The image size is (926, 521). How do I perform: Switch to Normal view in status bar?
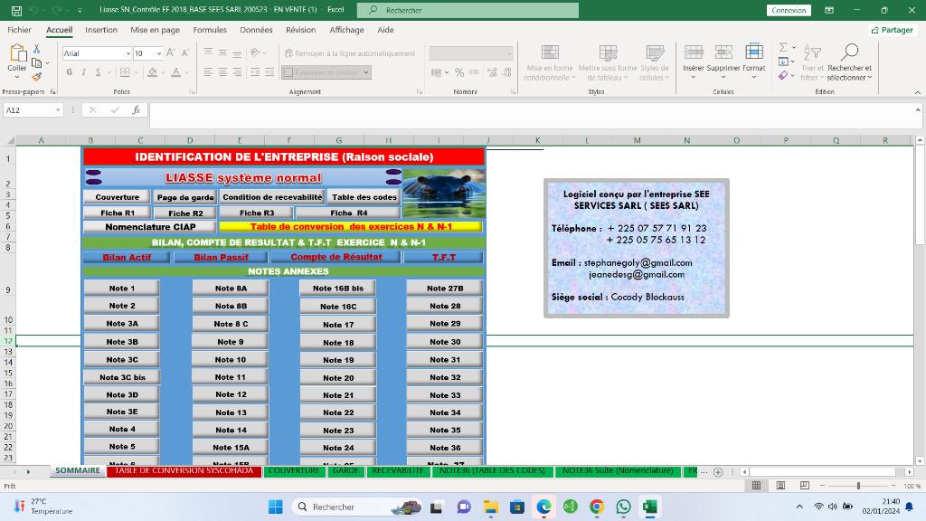coord(756,486)
